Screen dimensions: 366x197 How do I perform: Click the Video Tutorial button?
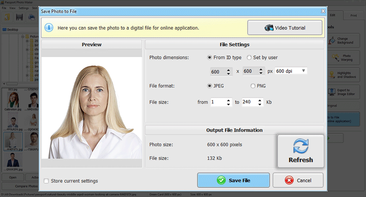(285, 28)
